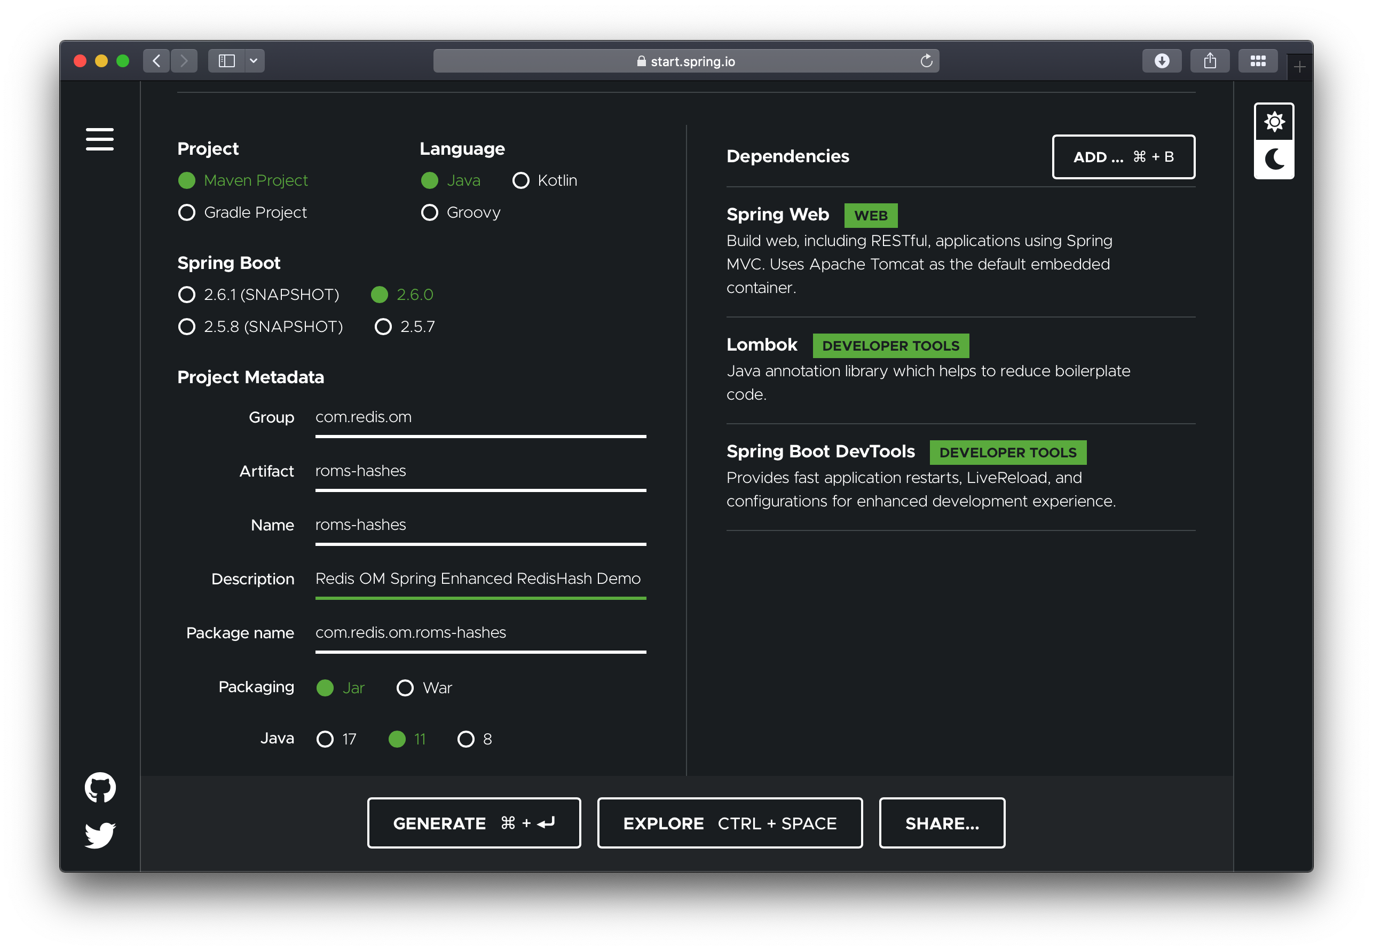Switch to light theme with sun icon
Screen dimensions: 1373x951
[x=1274, y=122]
